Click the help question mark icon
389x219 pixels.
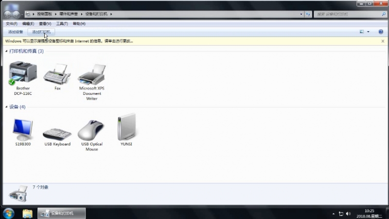click(381, 32)
